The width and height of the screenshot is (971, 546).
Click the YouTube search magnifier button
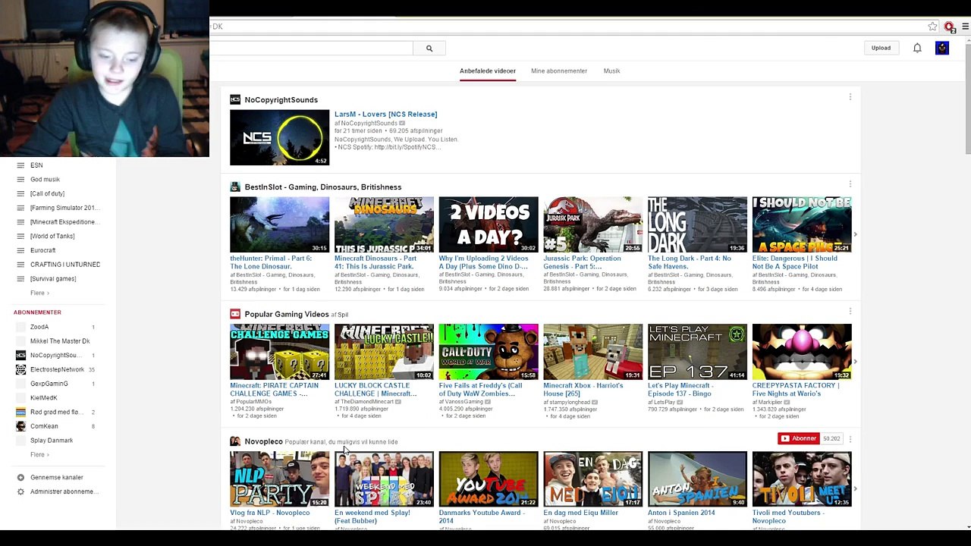[429, 49]
